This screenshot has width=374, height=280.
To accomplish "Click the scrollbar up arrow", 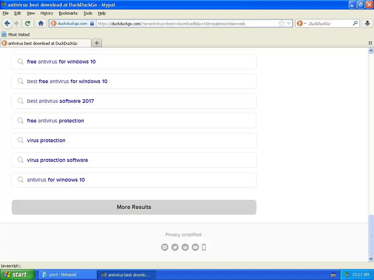I will coord(371,50).
